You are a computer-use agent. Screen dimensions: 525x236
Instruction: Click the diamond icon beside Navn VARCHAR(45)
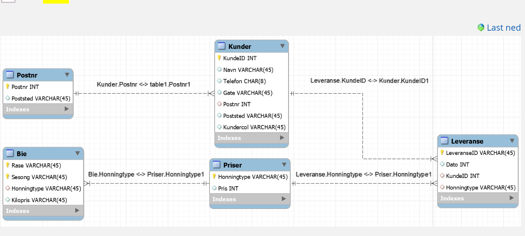[x=219, y=70]
